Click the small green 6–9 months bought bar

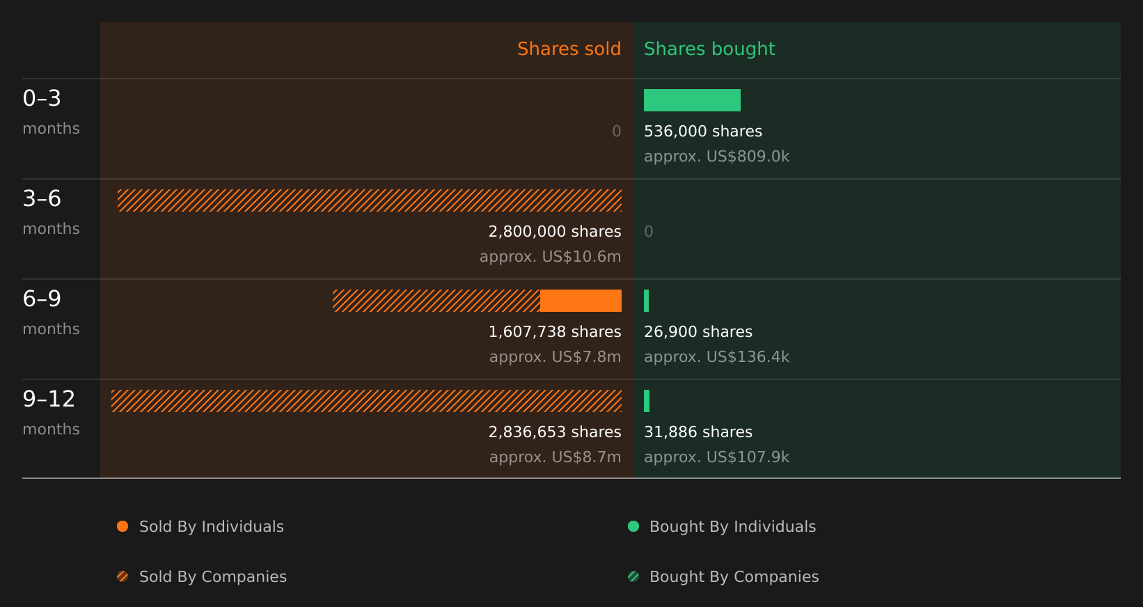(x=647, y=301)
